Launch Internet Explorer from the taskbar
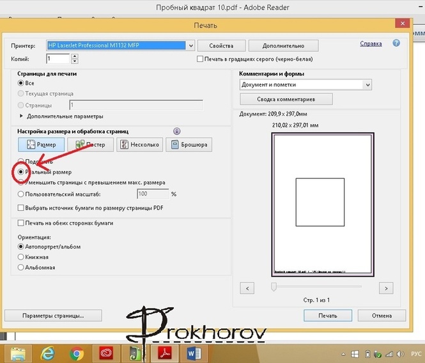This screenshot has width=425, height=363. pyautogui.click(x=47, y=352)
